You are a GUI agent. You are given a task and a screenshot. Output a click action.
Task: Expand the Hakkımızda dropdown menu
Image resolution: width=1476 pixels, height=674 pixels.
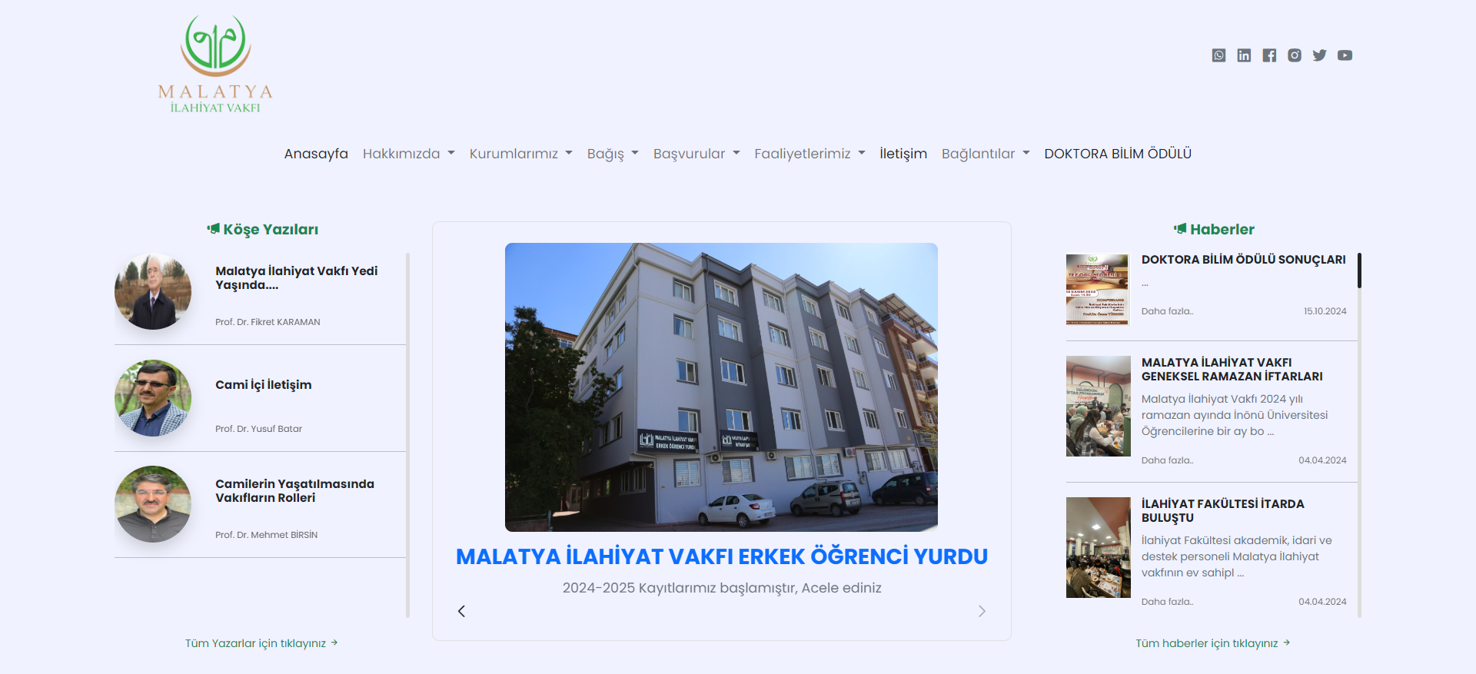(x=408, y=154)
